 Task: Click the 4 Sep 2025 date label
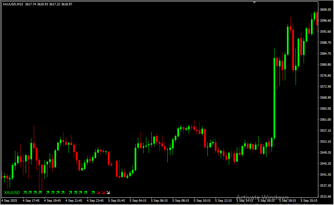point(9,201)
